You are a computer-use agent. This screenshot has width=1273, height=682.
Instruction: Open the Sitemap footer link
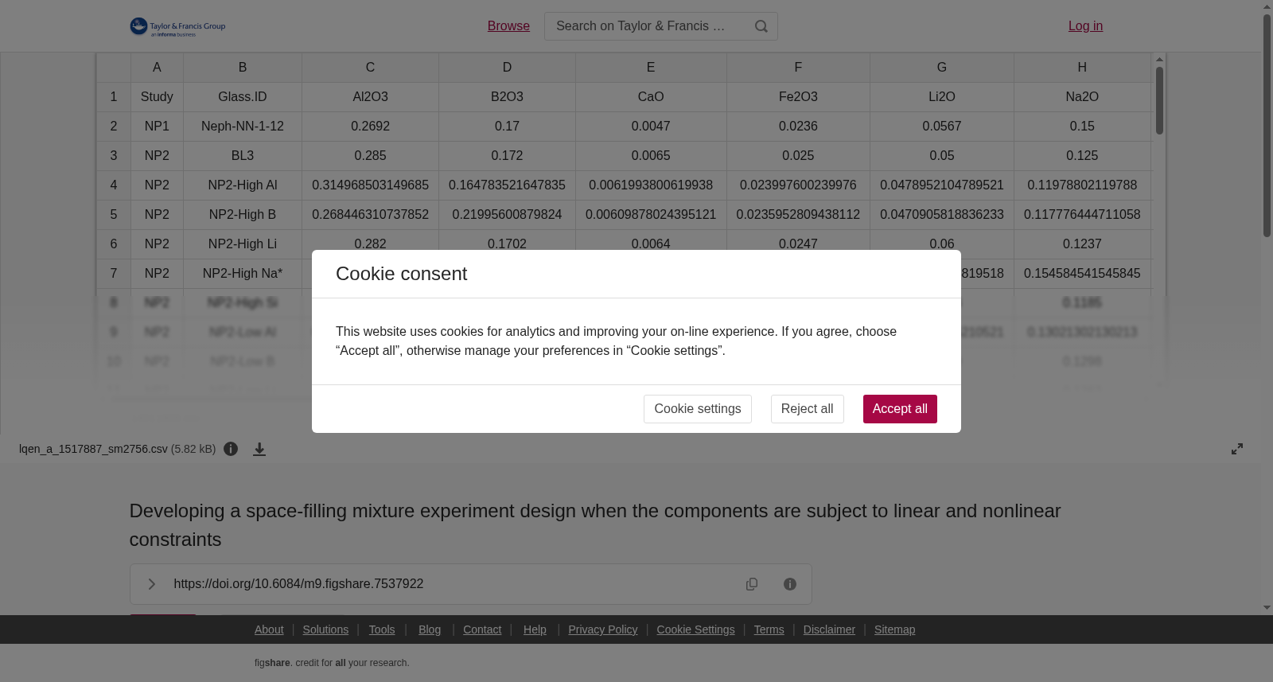click(x=894, y=629)
